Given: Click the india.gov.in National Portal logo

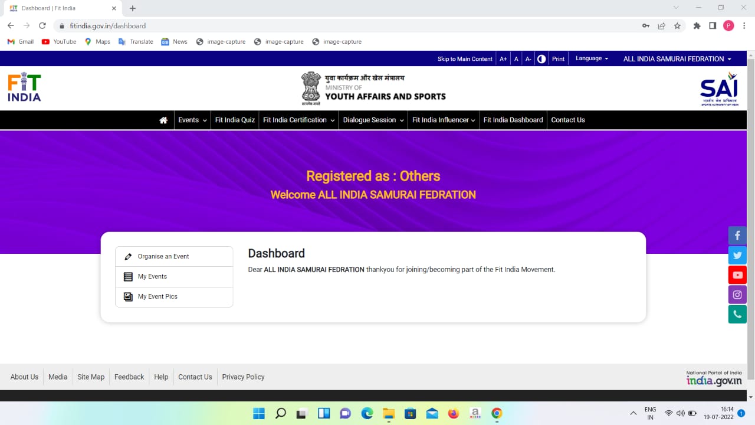Looking at the screenshot, I should (714, 378).
